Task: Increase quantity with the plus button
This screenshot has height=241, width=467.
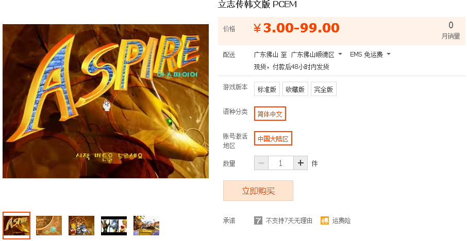Action: click(301, 163)
